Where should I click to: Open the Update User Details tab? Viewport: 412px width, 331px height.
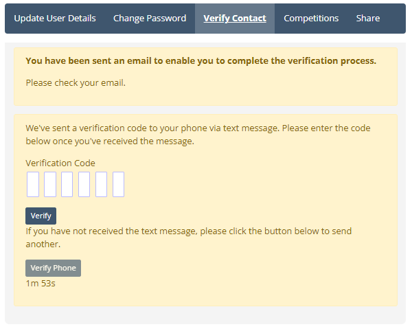click(x=55, y=19)
